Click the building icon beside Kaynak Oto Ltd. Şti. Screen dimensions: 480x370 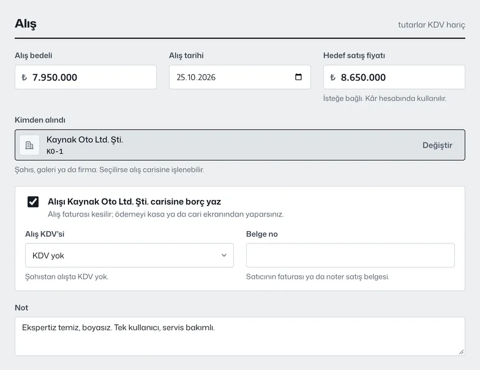point(29,145)
